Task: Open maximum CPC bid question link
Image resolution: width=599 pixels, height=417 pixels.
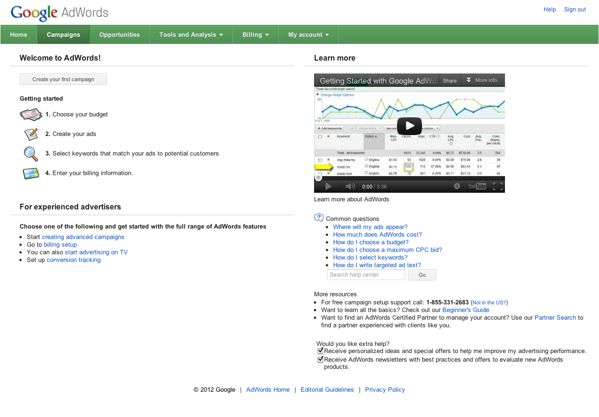Action: pos(388,250)
